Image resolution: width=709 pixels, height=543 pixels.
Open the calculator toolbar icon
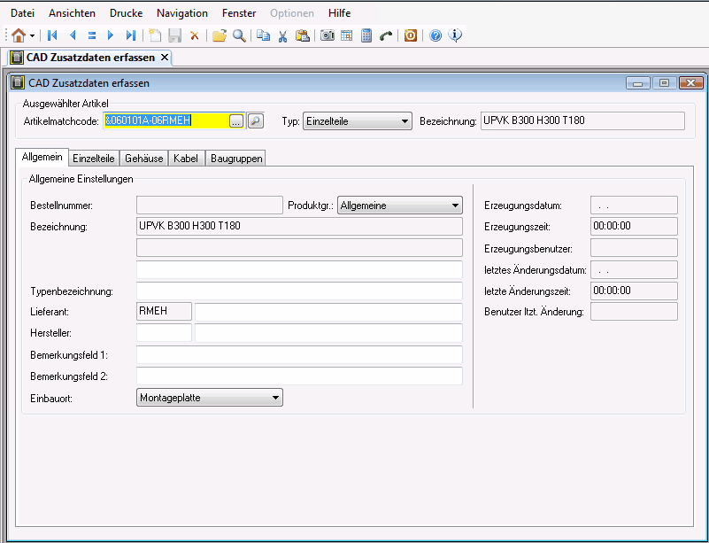click(x=366, y=35)
